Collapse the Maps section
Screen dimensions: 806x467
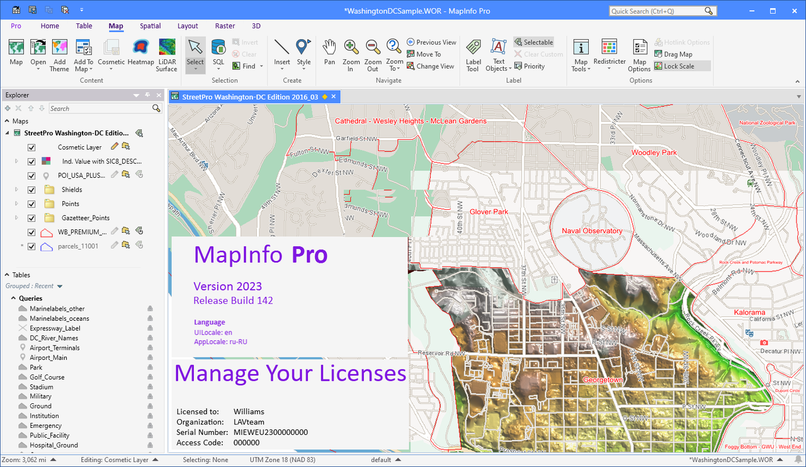[x=8, y=121]
